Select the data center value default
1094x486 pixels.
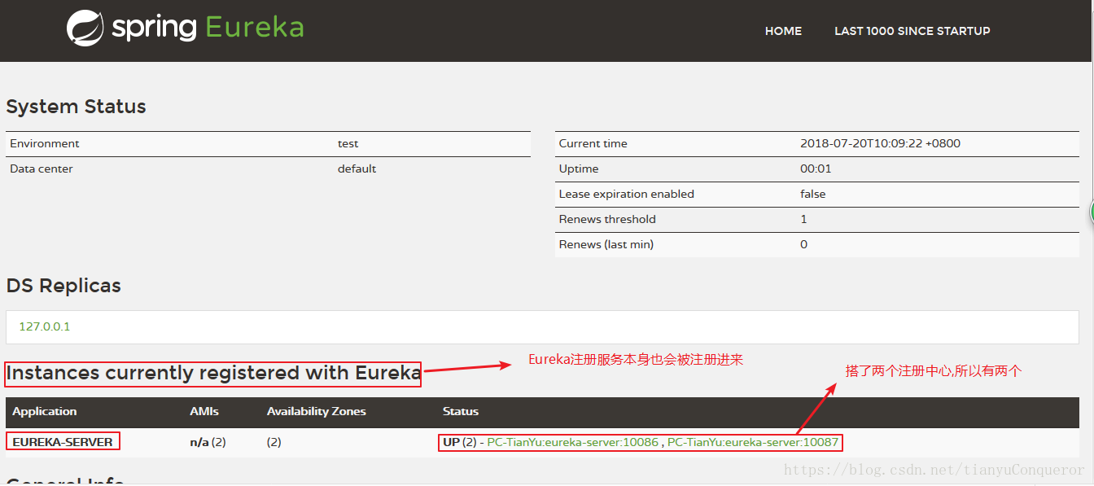[x=357, y=169]
